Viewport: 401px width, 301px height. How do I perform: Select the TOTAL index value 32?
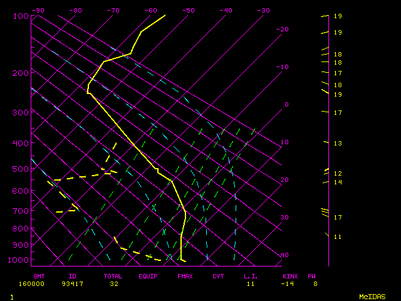(x=114, y=284)
